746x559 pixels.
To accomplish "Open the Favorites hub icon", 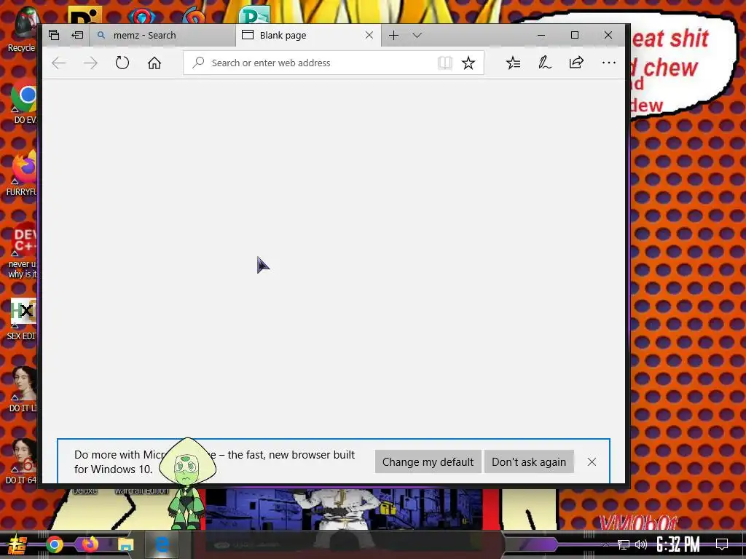I will pyautogui.click(x=514, y=63).
